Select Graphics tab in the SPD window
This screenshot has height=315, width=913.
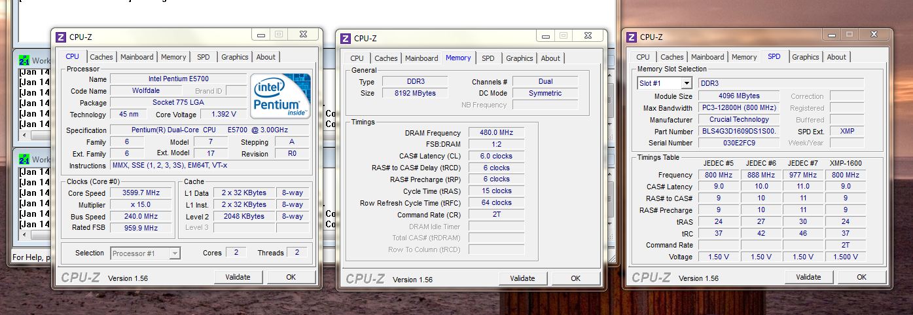805,57
